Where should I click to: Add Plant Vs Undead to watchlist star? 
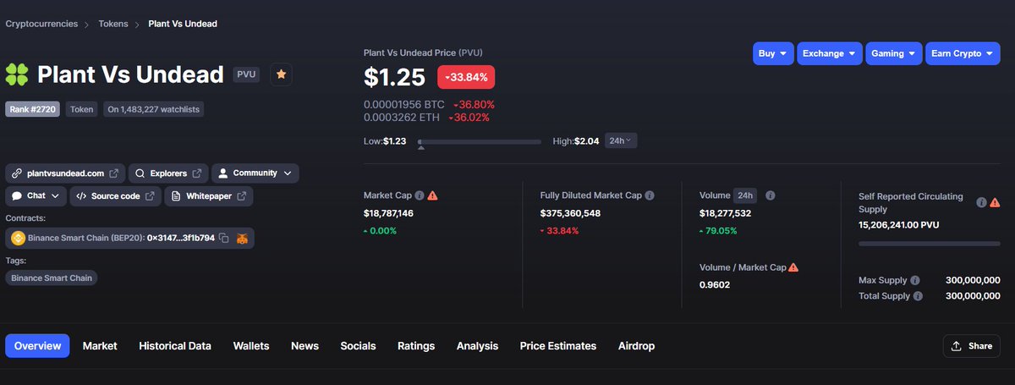282,74
